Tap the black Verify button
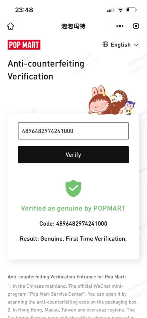 click(x=73, y=155)
